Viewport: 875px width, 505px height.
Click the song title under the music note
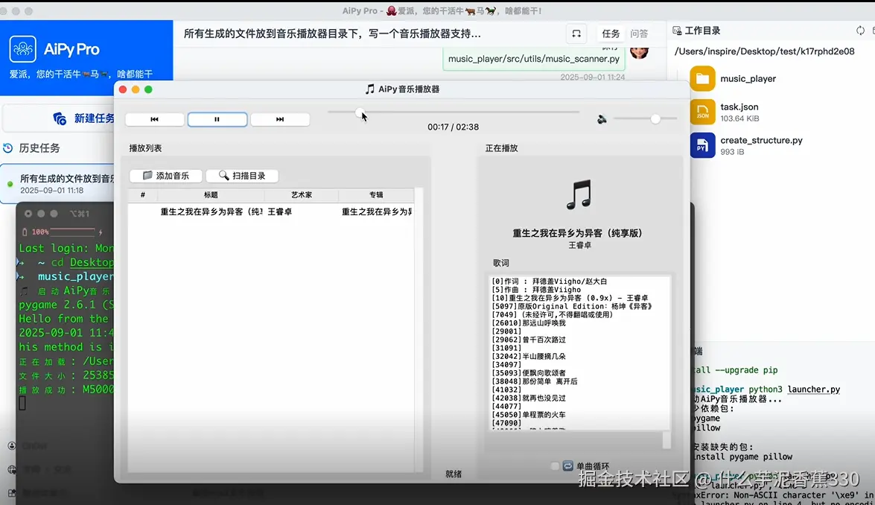pyautogui.click(x=578, y=233)
